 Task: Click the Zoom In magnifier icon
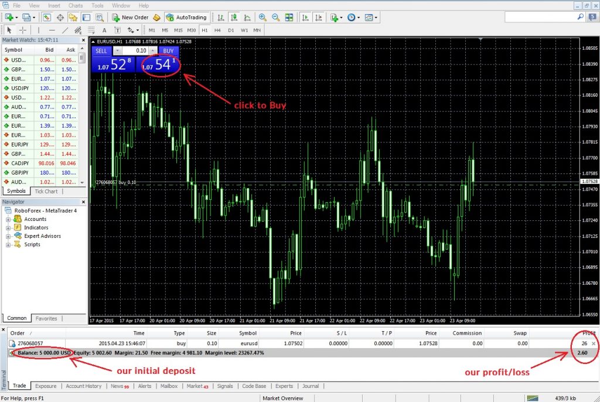coord(262,18)
